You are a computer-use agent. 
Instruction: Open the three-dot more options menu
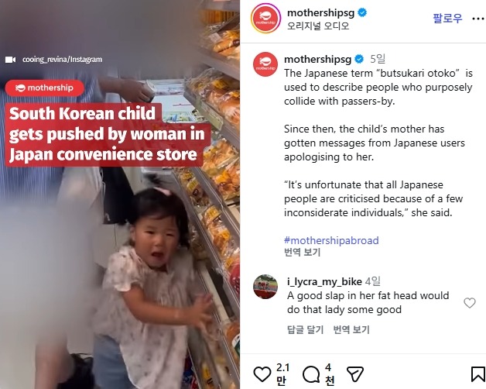point(478,19)
